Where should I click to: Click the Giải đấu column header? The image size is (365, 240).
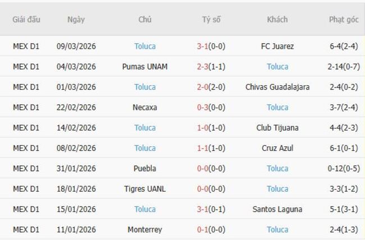click(26, 20)
